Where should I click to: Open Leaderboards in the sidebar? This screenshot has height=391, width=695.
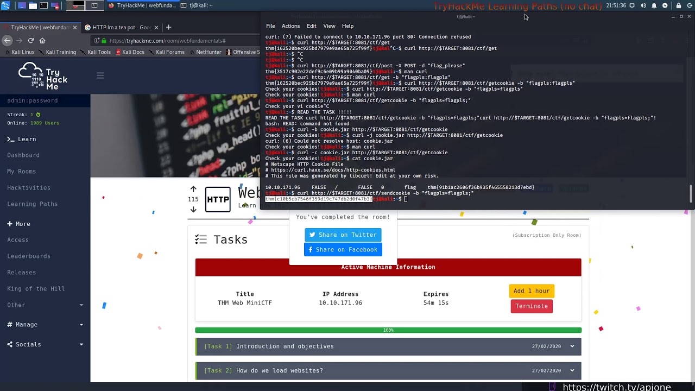(x=29, y=256)
